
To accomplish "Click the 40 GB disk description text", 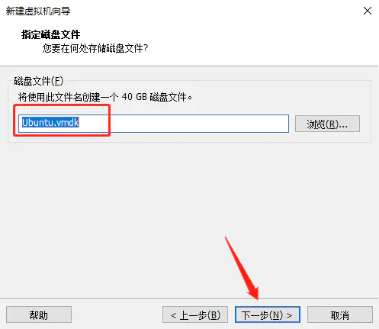I will click(x=105, y=97).
